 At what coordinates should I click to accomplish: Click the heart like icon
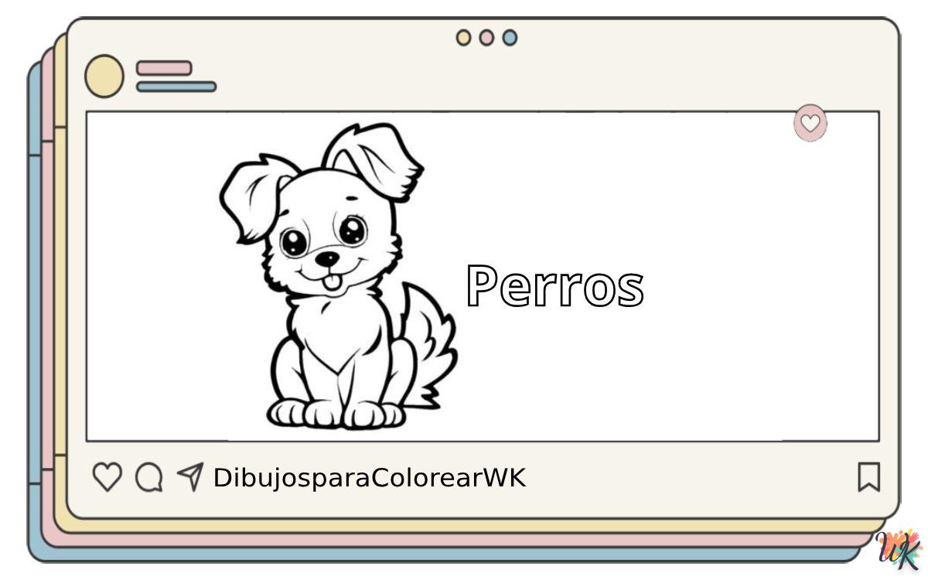107,477
